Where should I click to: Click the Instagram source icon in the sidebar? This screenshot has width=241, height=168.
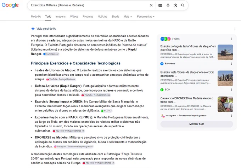(163, 116)
